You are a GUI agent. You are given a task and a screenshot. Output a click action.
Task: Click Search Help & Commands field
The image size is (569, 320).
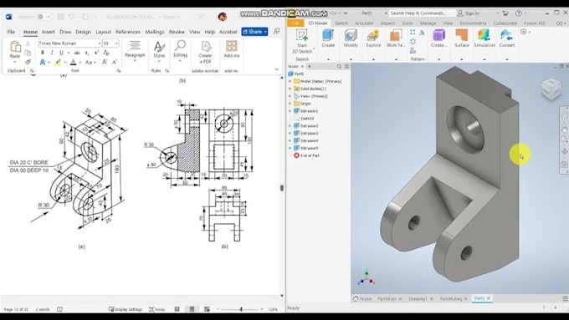422,13
